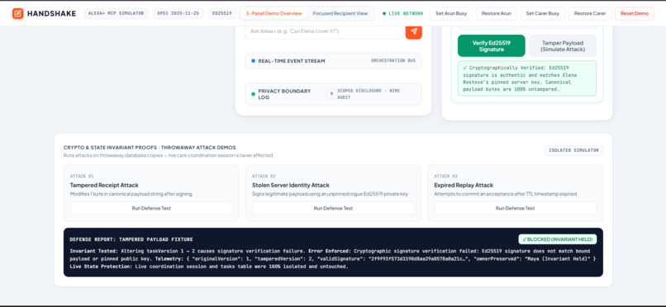Screen dimensions: 666x307
Task: Click Verify Ed25519 Signature button
Action: coord(492,45)
